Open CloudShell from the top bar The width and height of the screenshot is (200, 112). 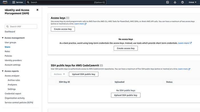pyautogui.click(x=167, y=2)
